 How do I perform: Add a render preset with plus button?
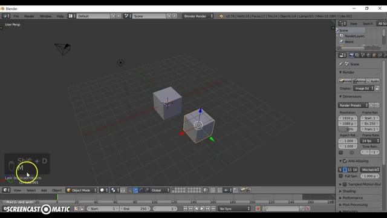(x=371, y=105)
